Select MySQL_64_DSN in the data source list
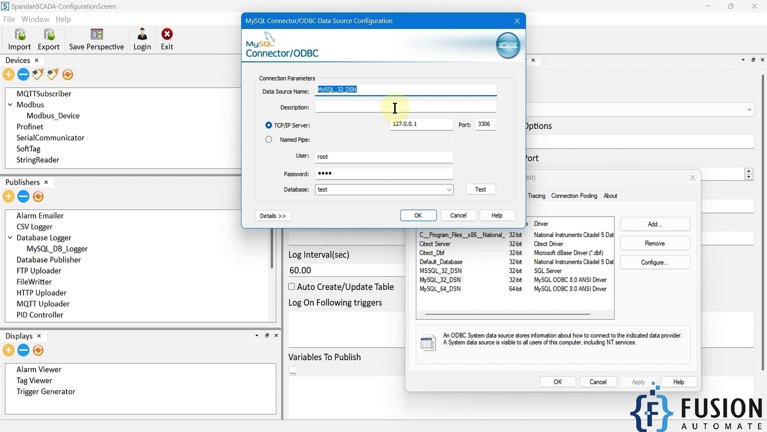Image resolution: width=767 pixels, height=432 pixels. (x=440, y=289)
